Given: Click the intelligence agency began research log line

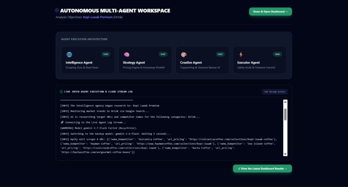Looking at the screenshot, I should click(110, 106).
